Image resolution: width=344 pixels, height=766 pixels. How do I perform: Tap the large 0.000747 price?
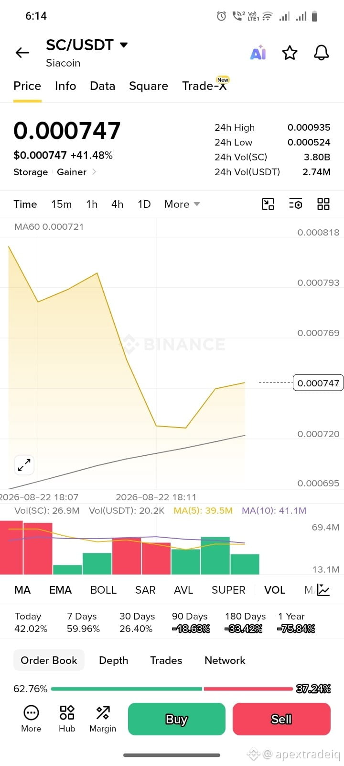click(67, 131)
